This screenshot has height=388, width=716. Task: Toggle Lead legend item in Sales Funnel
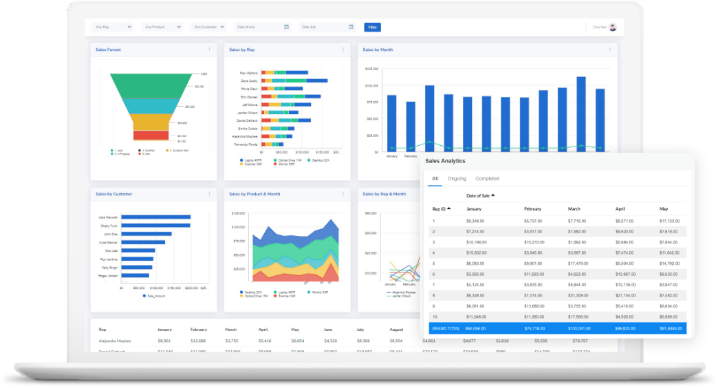(117, 150)
